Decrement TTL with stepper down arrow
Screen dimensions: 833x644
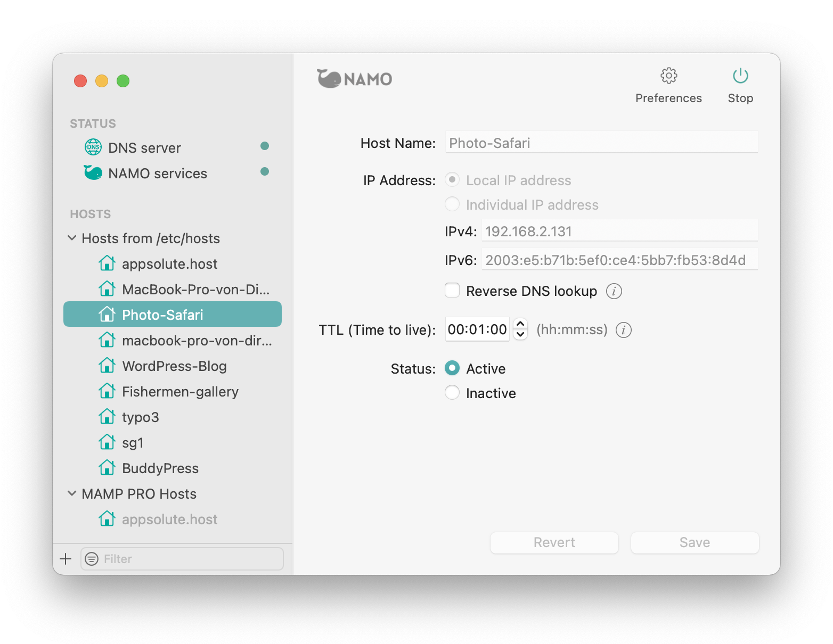point(520,335)
